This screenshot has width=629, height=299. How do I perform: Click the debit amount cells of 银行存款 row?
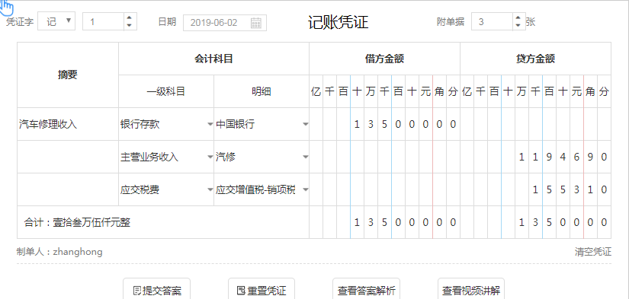384,124
